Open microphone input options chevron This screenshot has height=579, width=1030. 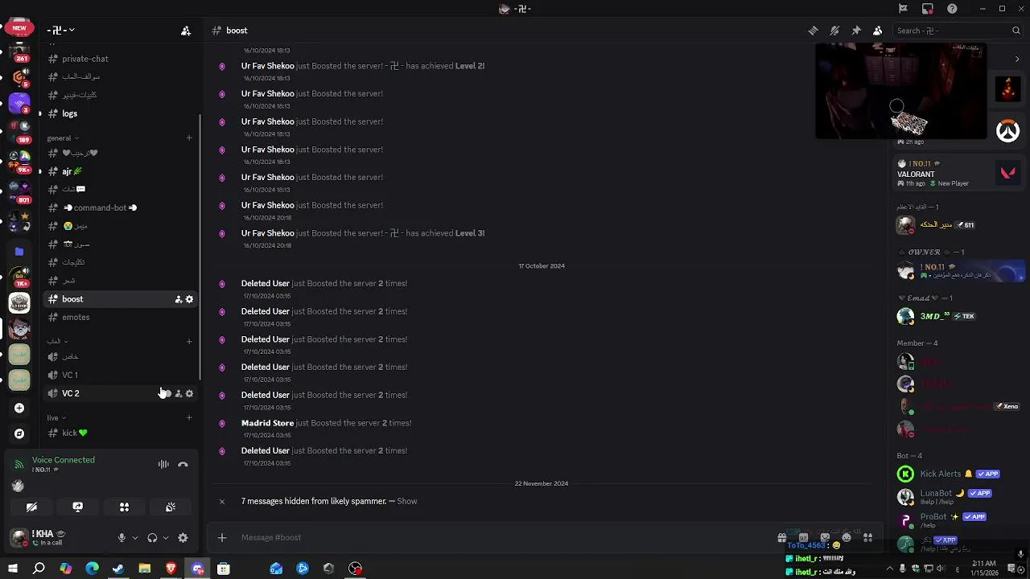[x=134, y=538]
